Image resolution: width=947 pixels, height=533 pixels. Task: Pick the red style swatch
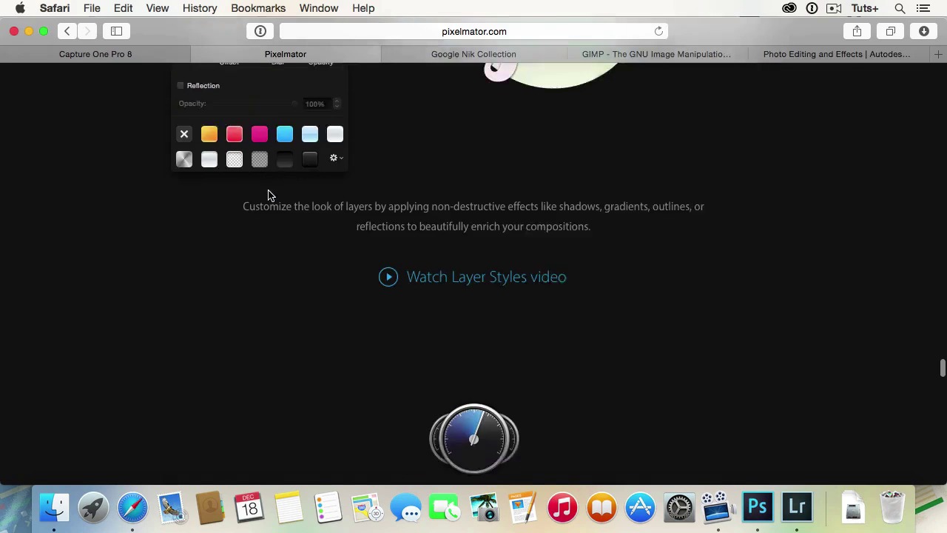(x=235, y=134)
